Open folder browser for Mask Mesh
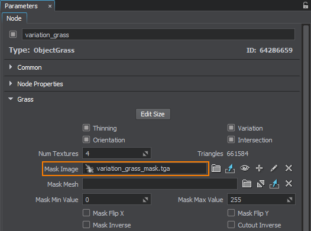 [247, 184]
